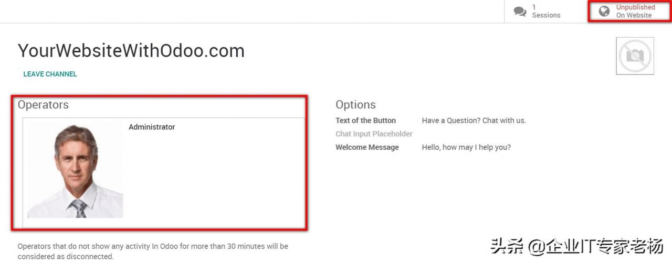Click the Welcome Message label
Screen dimensions: 672x263
[367, 147]
